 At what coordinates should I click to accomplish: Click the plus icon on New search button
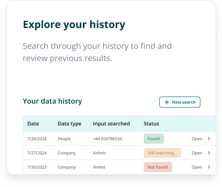click(167, 102)
